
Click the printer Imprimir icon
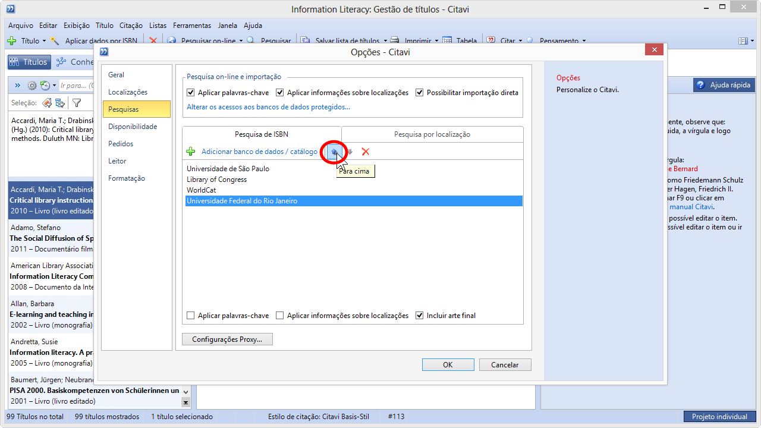click(395, 41)
